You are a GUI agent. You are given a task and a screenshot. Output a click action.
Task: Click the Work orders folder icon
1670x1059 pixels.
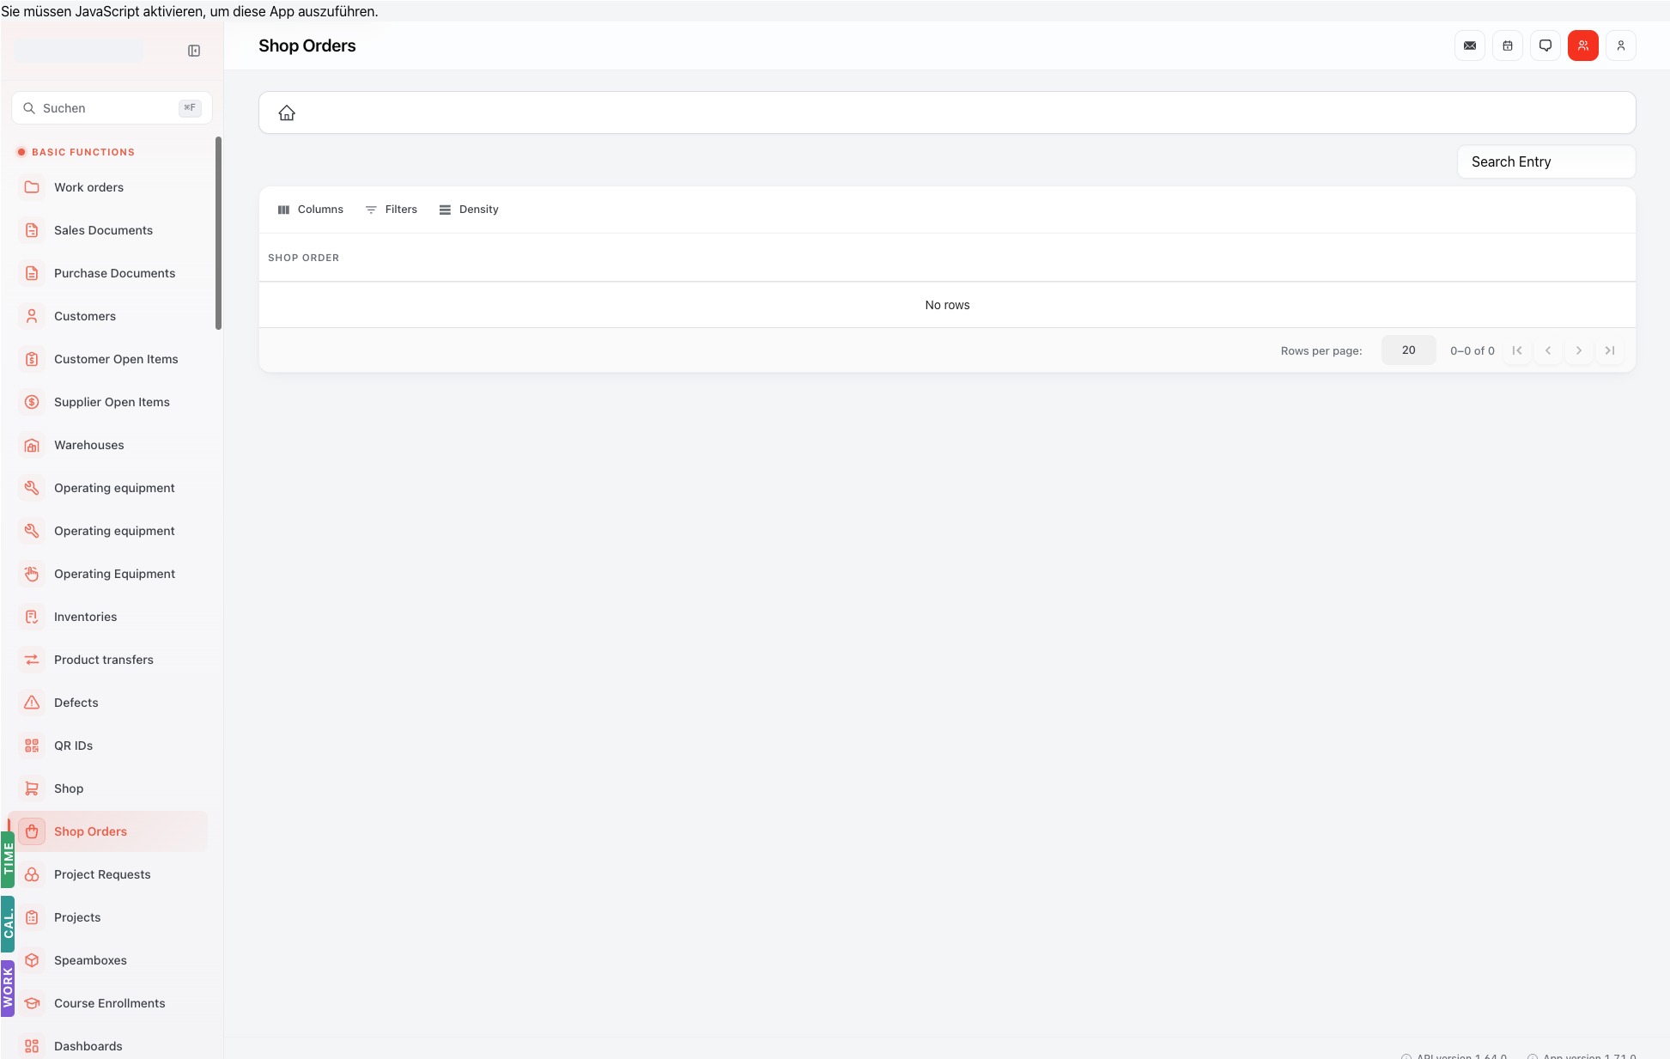32,187
